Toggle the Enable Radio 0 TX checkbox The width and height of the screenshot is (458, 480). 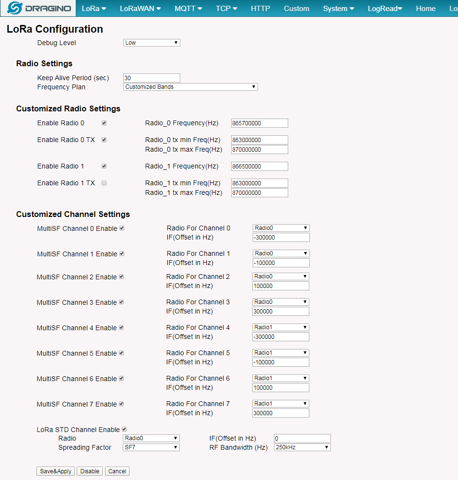[x=104, y=140]
